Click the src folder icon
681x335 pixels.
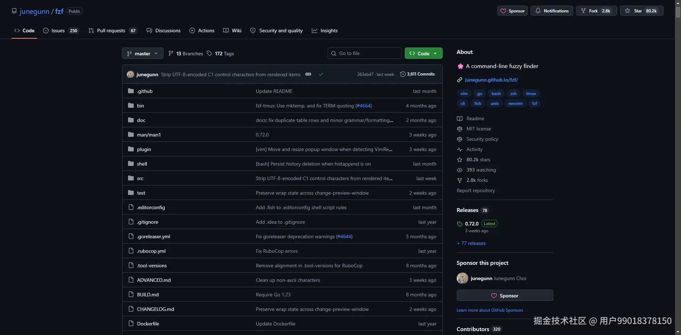pos(131,178)
